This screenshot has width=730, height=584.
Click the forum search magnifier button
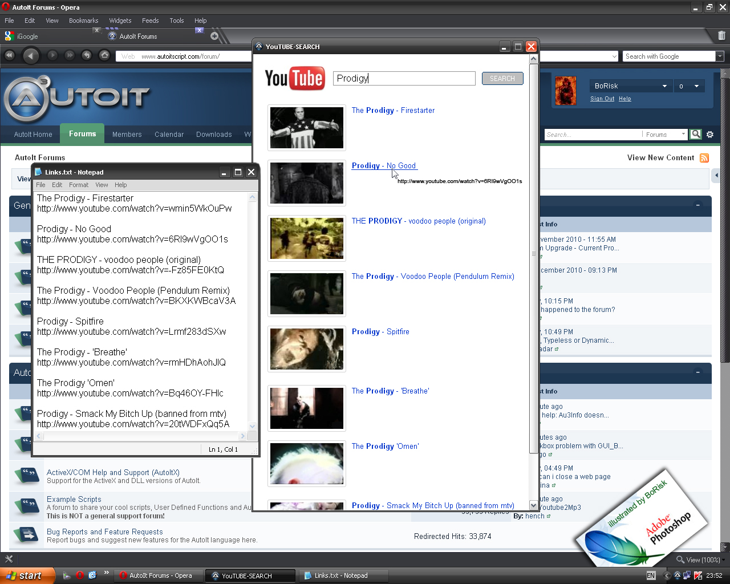pos(696,134)
